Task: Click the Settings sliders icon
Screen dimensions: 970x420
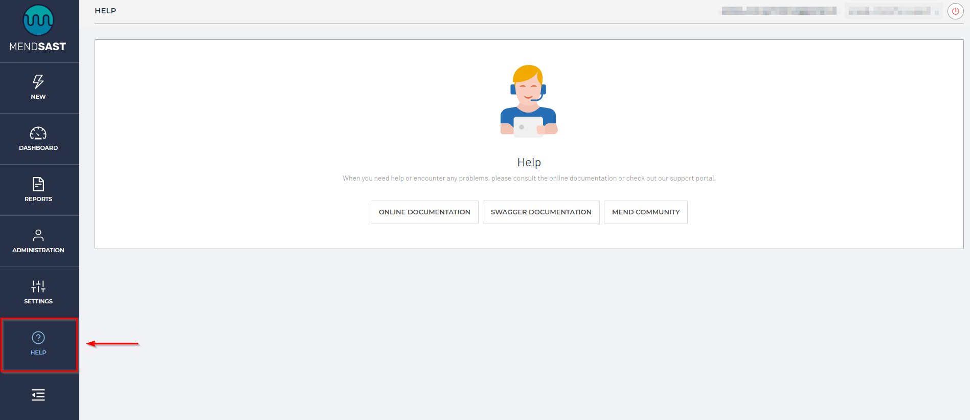Action: 38,286
